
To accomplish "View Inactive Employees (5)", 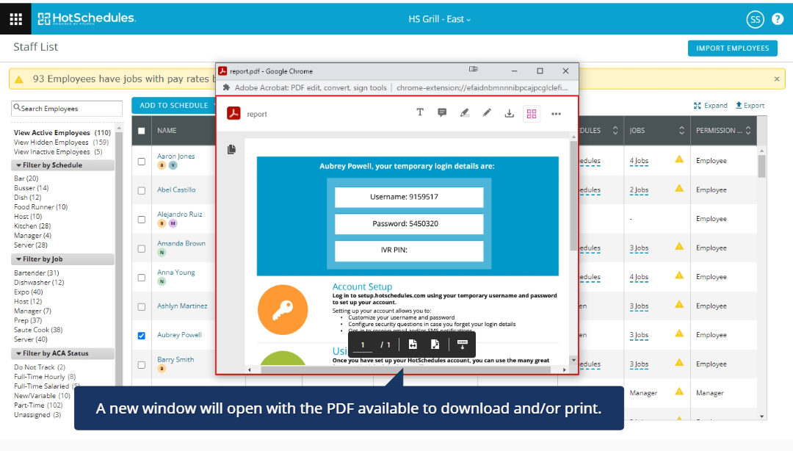I will tap(58, 152).
